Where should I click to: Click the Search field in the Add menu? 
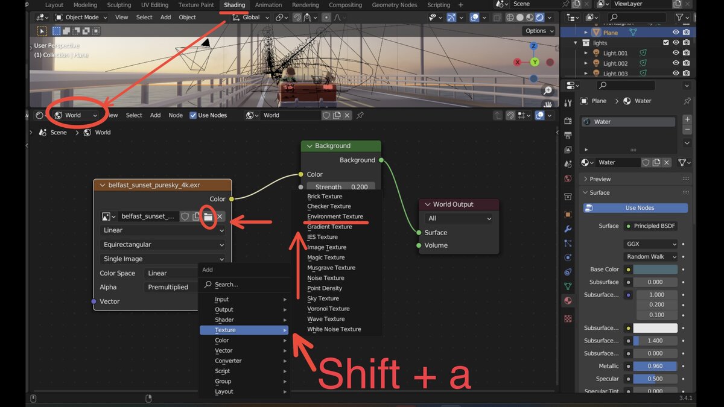pyautogui.click(x=225, y=284)
